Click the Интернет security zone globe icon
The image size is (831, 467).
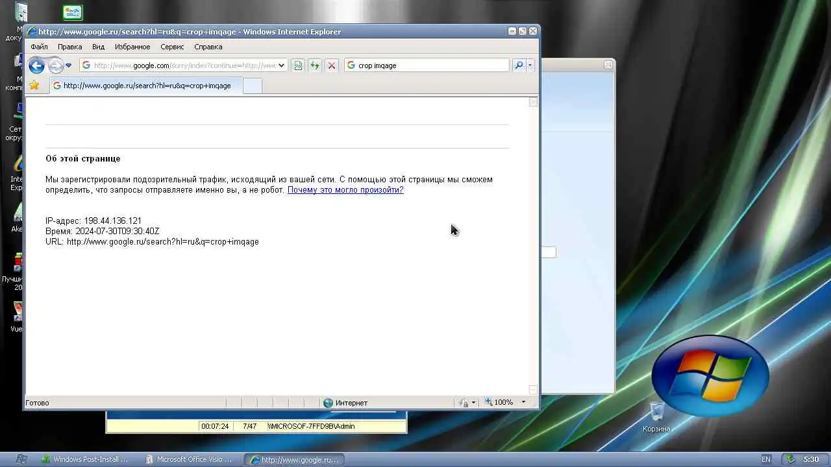(x=328, y=403)
